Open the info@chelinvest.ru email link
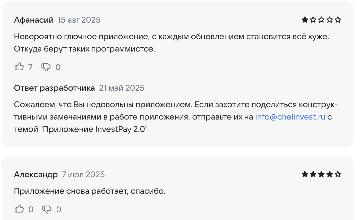This screenshot has height=220, width=360. tap(290, 117)
